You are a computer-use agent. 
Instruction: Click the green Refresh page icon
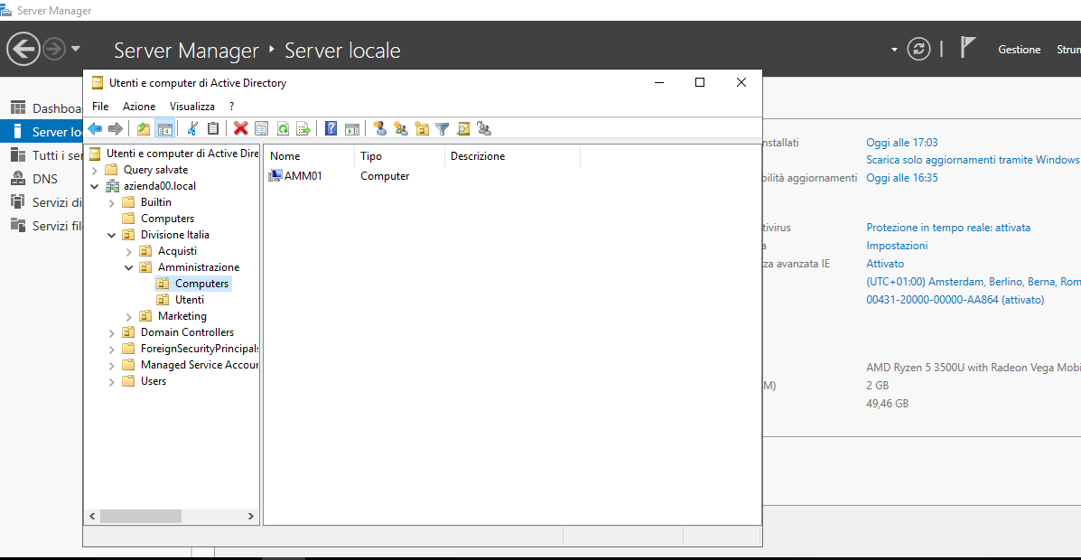click(283, 128)
